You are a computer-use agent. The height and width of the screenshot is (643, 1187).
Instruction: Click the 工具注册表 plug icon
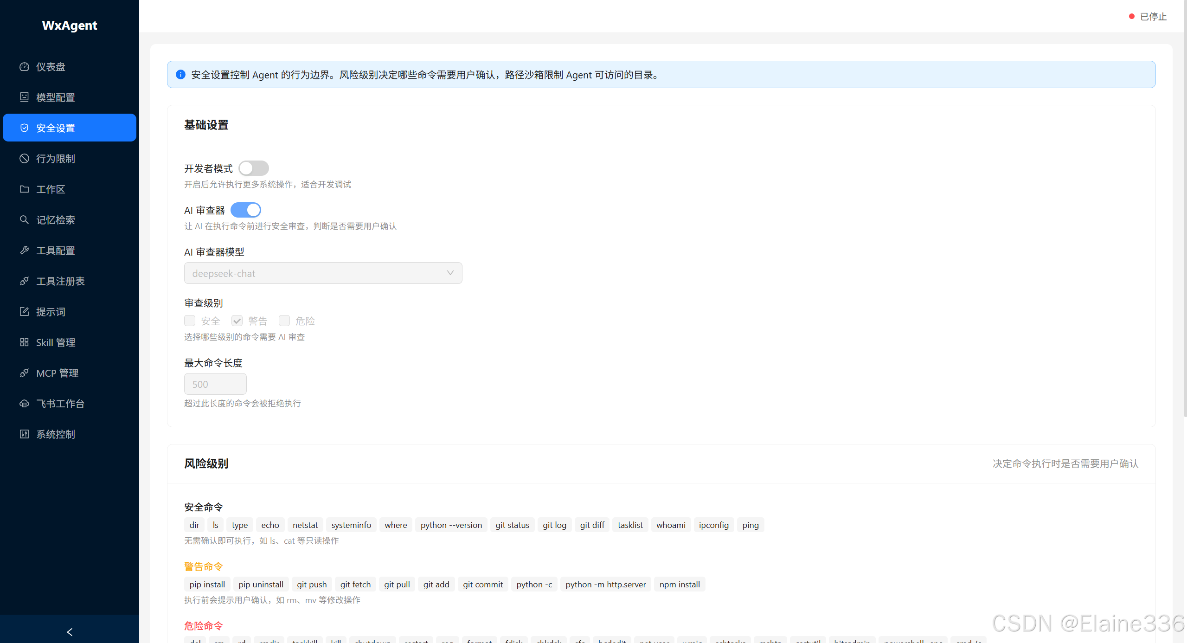coord(25,281)
